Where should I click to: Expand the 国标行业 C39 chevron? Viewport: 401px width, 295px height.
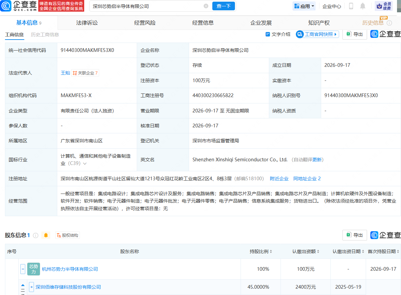click(85, 164)
